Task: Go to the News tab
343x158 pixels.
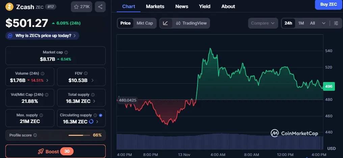Action: 182,6
